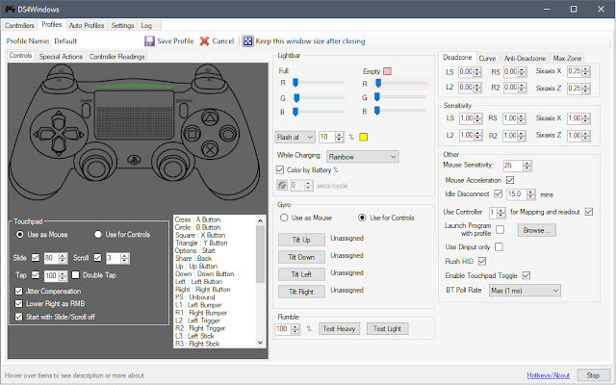The image size is (616, 385).
Task: Click the PS logo button on controller
Action: click(x=135, y=160)
